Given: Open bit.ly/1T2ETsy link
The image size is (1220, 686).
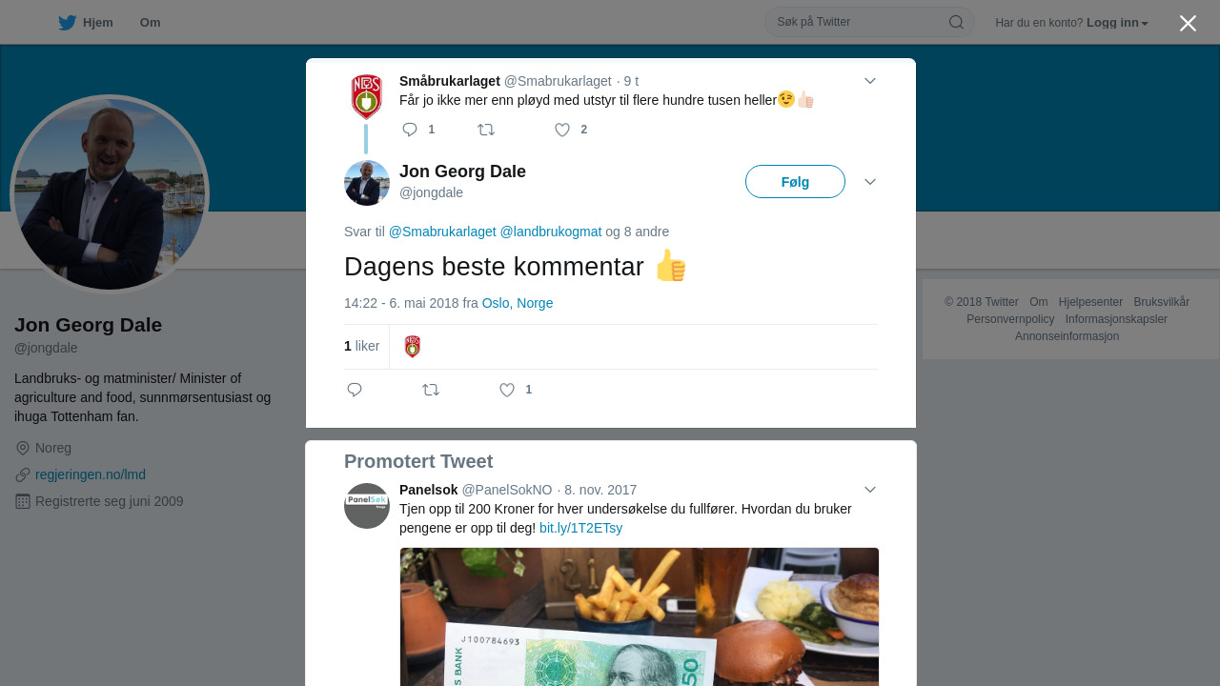Looking at the screenshot, I should (x=580, y=528).
